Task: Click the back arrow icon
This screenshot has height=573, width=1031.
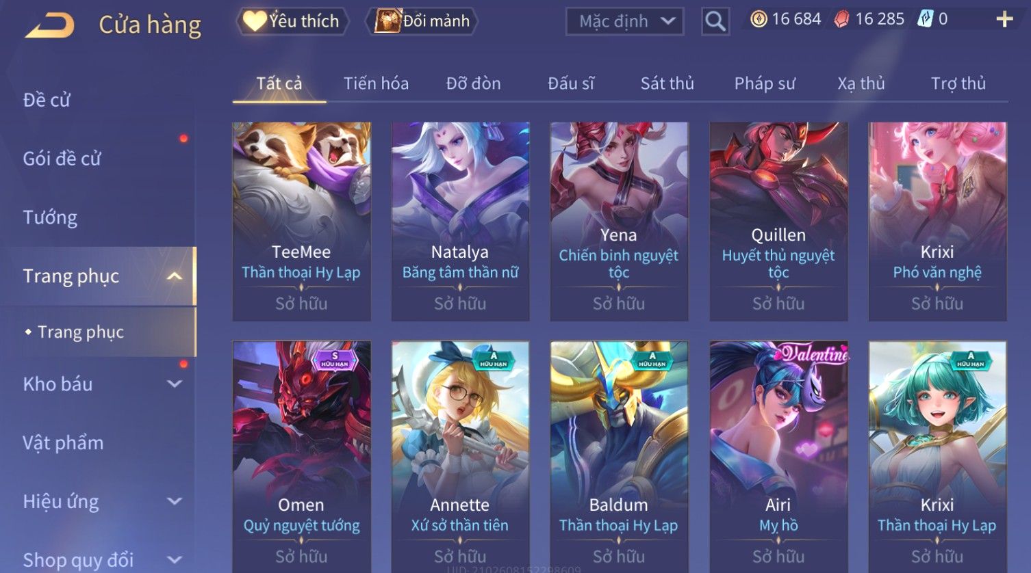Action: (50, 26)
